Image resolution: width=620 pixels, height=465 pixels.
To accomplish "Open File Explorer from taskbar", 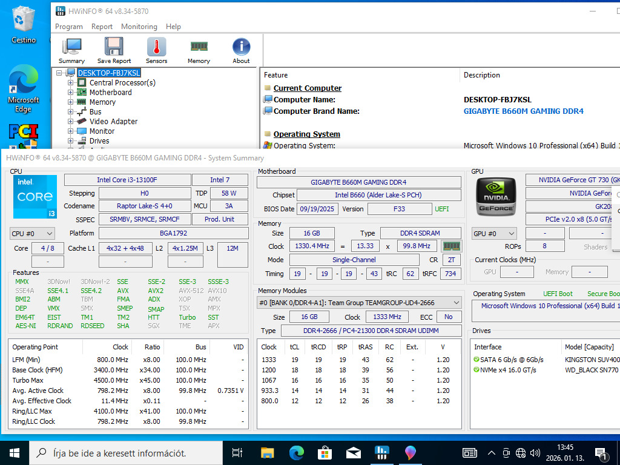I will (x=268, y=453).
